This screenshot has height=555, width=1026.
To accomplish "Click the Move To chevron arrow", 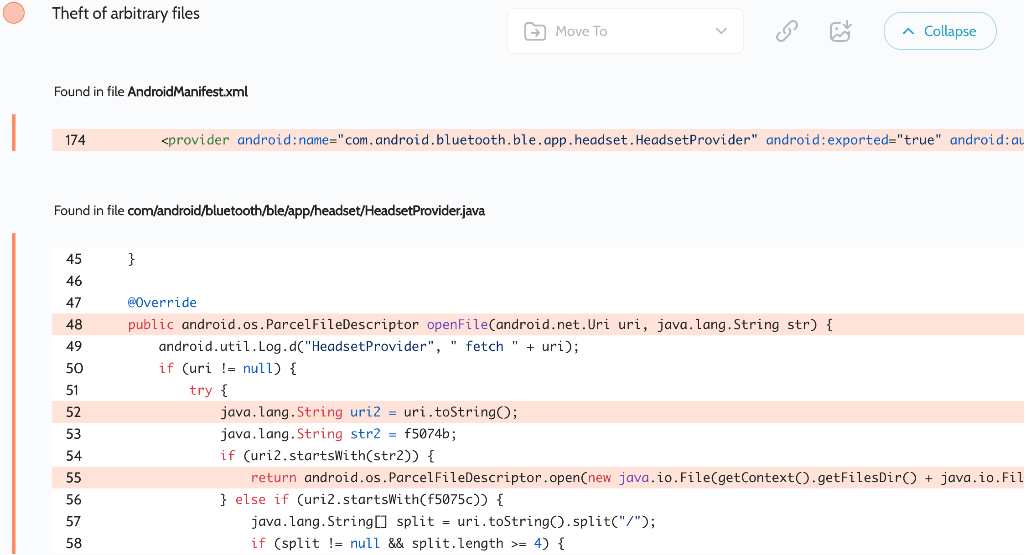I will click(721, 31).
